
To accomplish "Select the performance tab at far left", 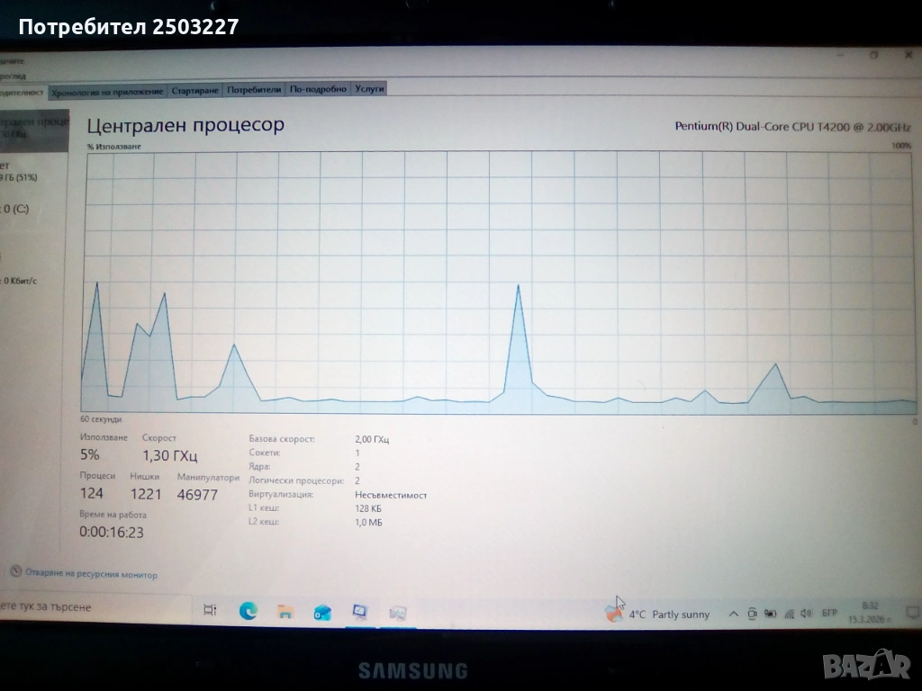I will [23, 93].
